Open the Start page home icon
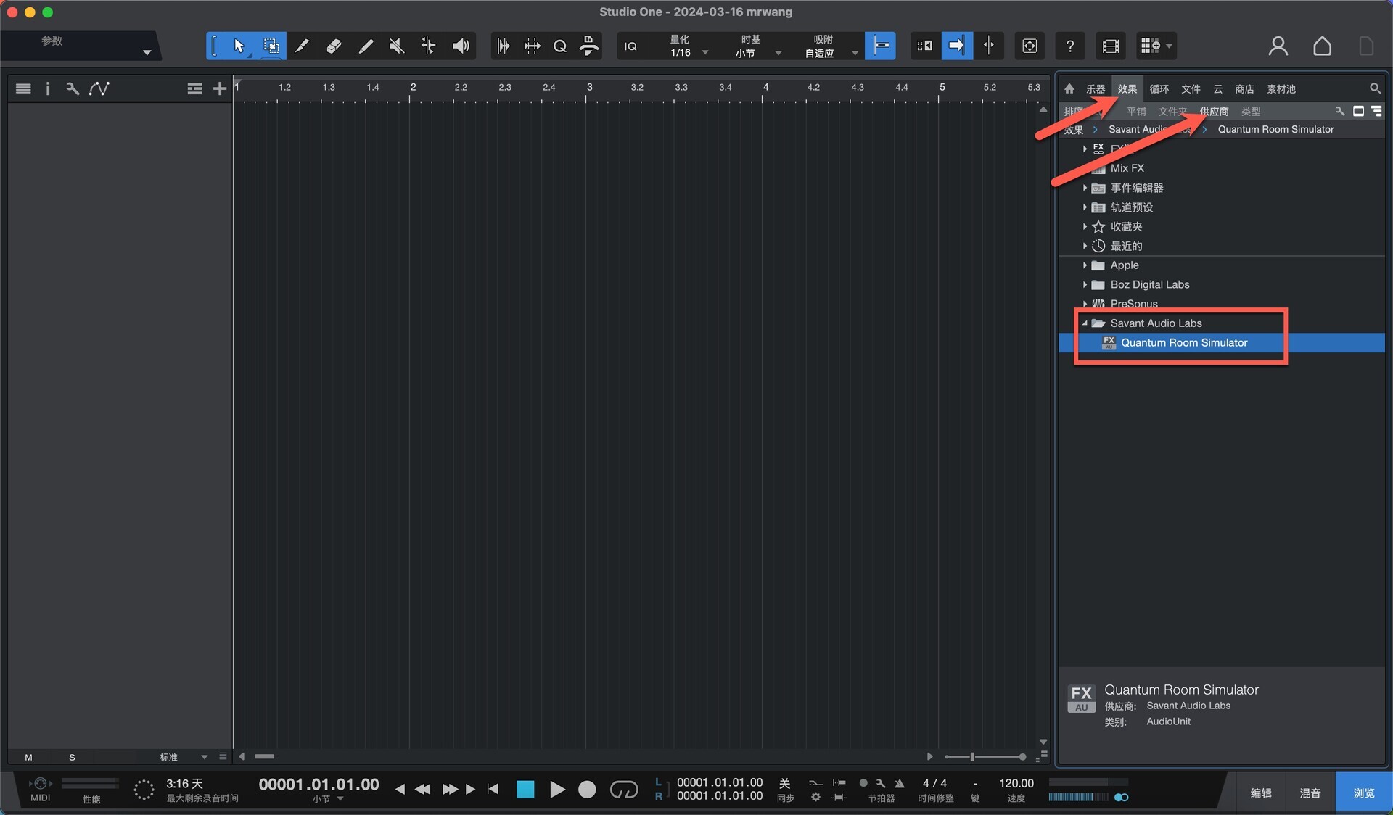The image size is (1393, 815). click(x=1322, y=46)
